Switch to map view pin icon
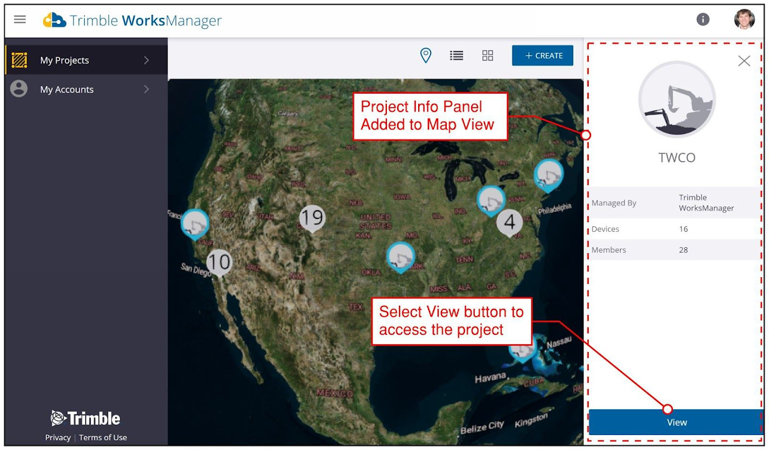The width and height of the screenshot is (769, 450). tap(425, 56)
